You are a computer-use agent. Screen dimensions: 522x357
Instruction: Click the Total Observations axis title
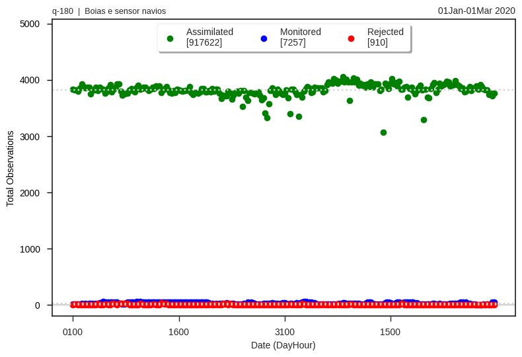click(10, 169)
